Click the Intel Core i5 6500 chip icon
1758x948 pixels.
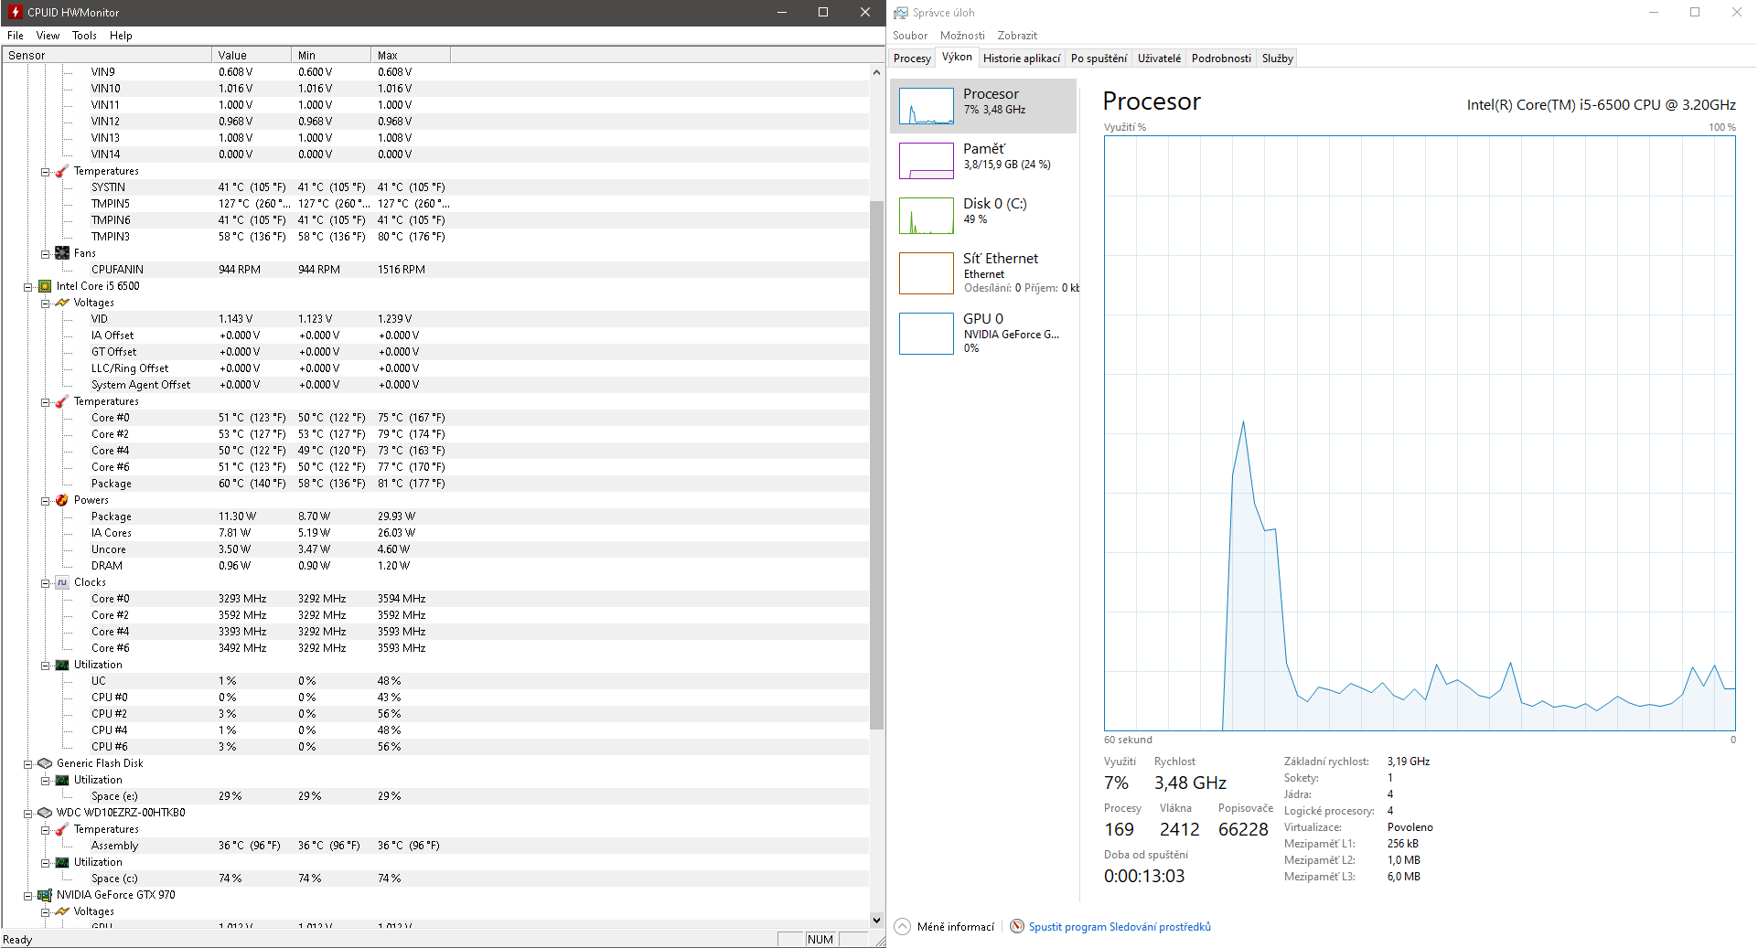point(45,286)
